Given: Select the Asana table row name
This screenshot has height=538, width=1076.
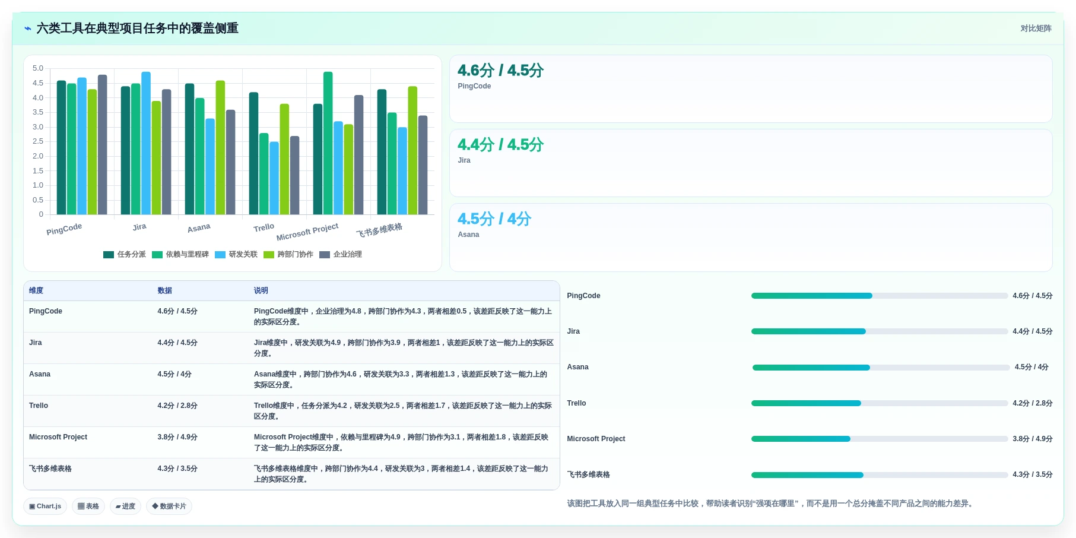Looking at the screenshot, I should coord(40,374).
